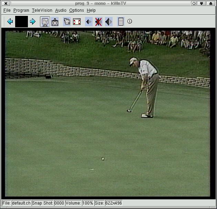Click the Volume 100% status field
The width and height of the screenshot is (217, 209).
pyautogui.click(x=88, y=203)
